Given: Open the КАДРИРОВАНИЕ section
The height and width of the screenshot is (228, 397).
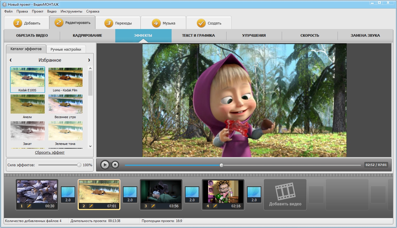Looking at the screenshot, I should (x=87, y=36).
